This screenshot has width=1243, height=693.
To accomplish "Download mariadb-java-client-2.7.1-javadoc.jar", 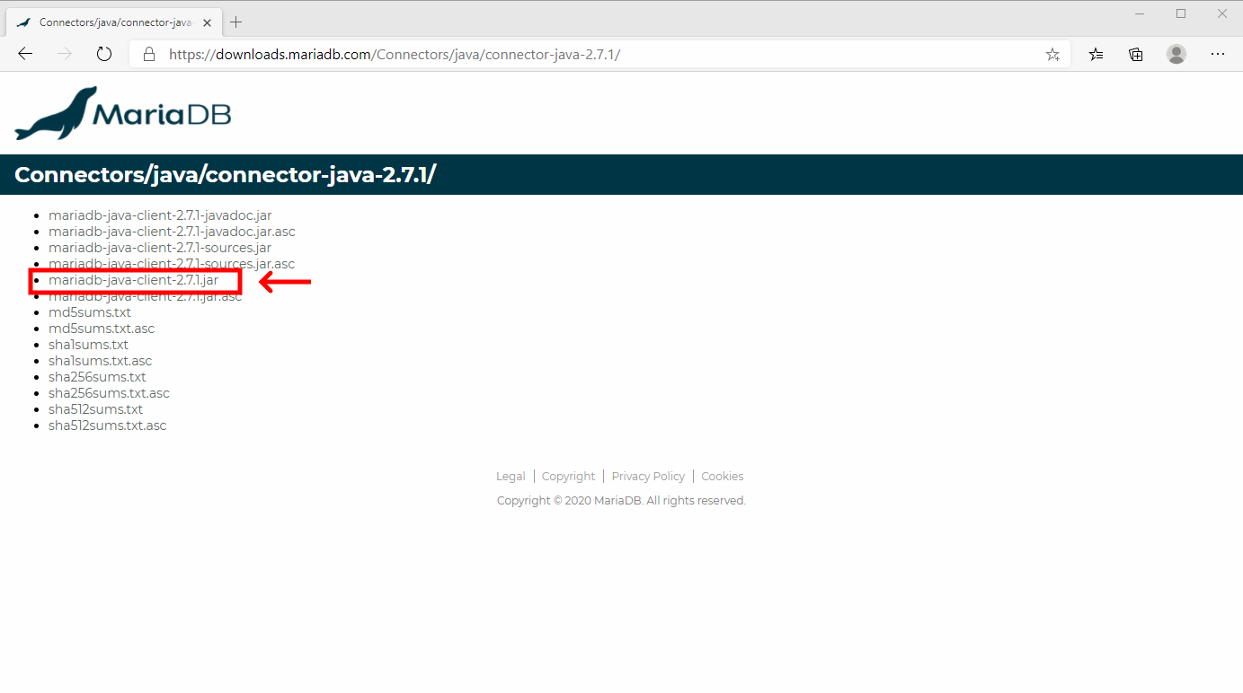I will [160, 215].
